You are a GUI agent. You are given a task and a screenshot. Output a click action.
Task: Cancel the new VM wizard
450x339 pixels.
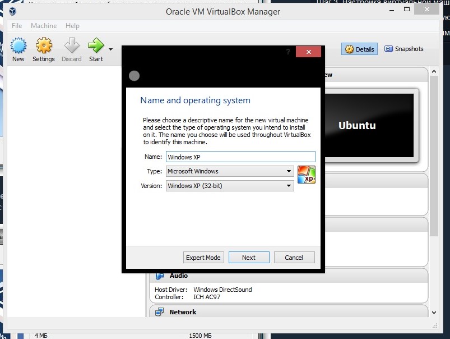pyautogui.click(x=294, y=258)
